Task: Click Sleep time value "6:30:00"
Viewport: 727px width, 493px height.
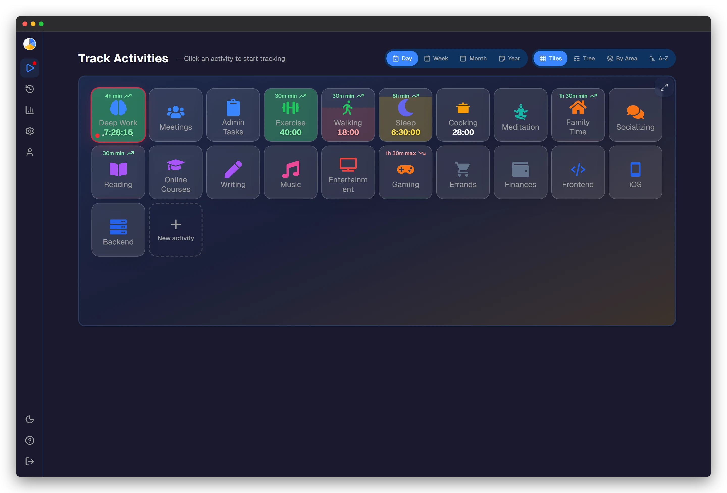Action: click(405, 132)
